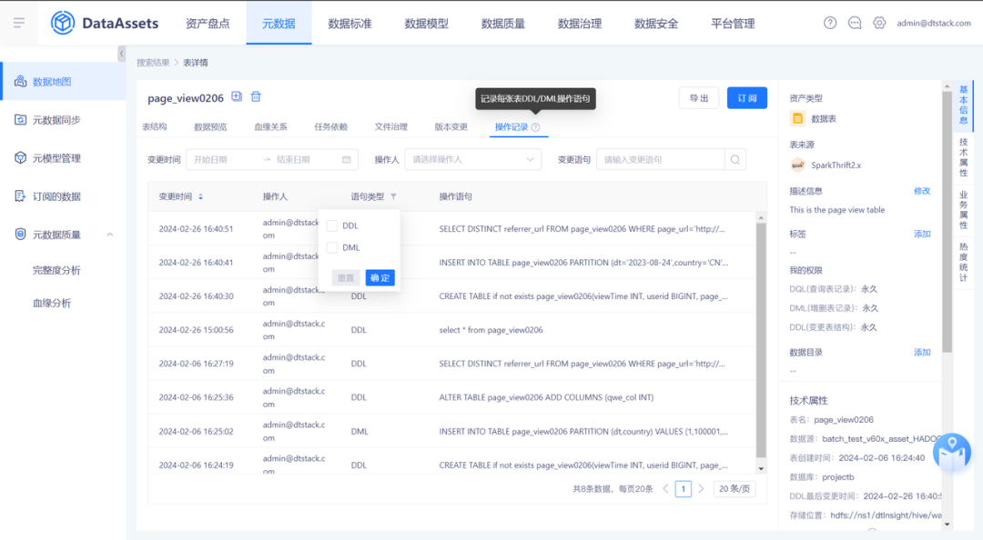Collapse the 元数据质量 sidebar section

(x=110, y=235)
